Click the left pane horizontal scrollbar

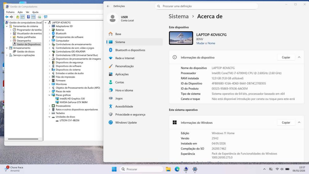click(x=23, y=139)
